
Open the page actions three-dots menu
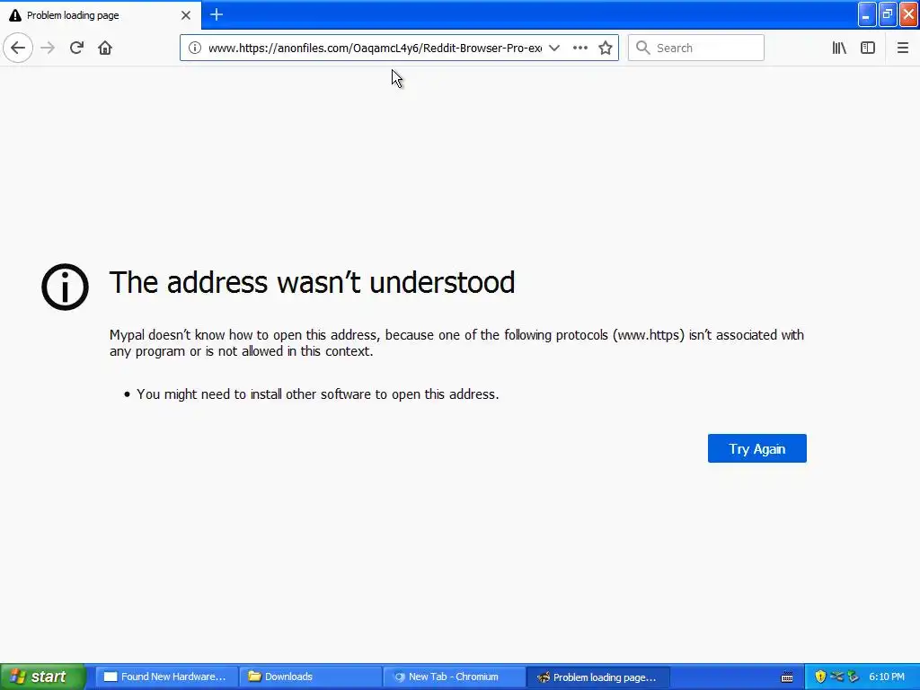click(580, 48)
